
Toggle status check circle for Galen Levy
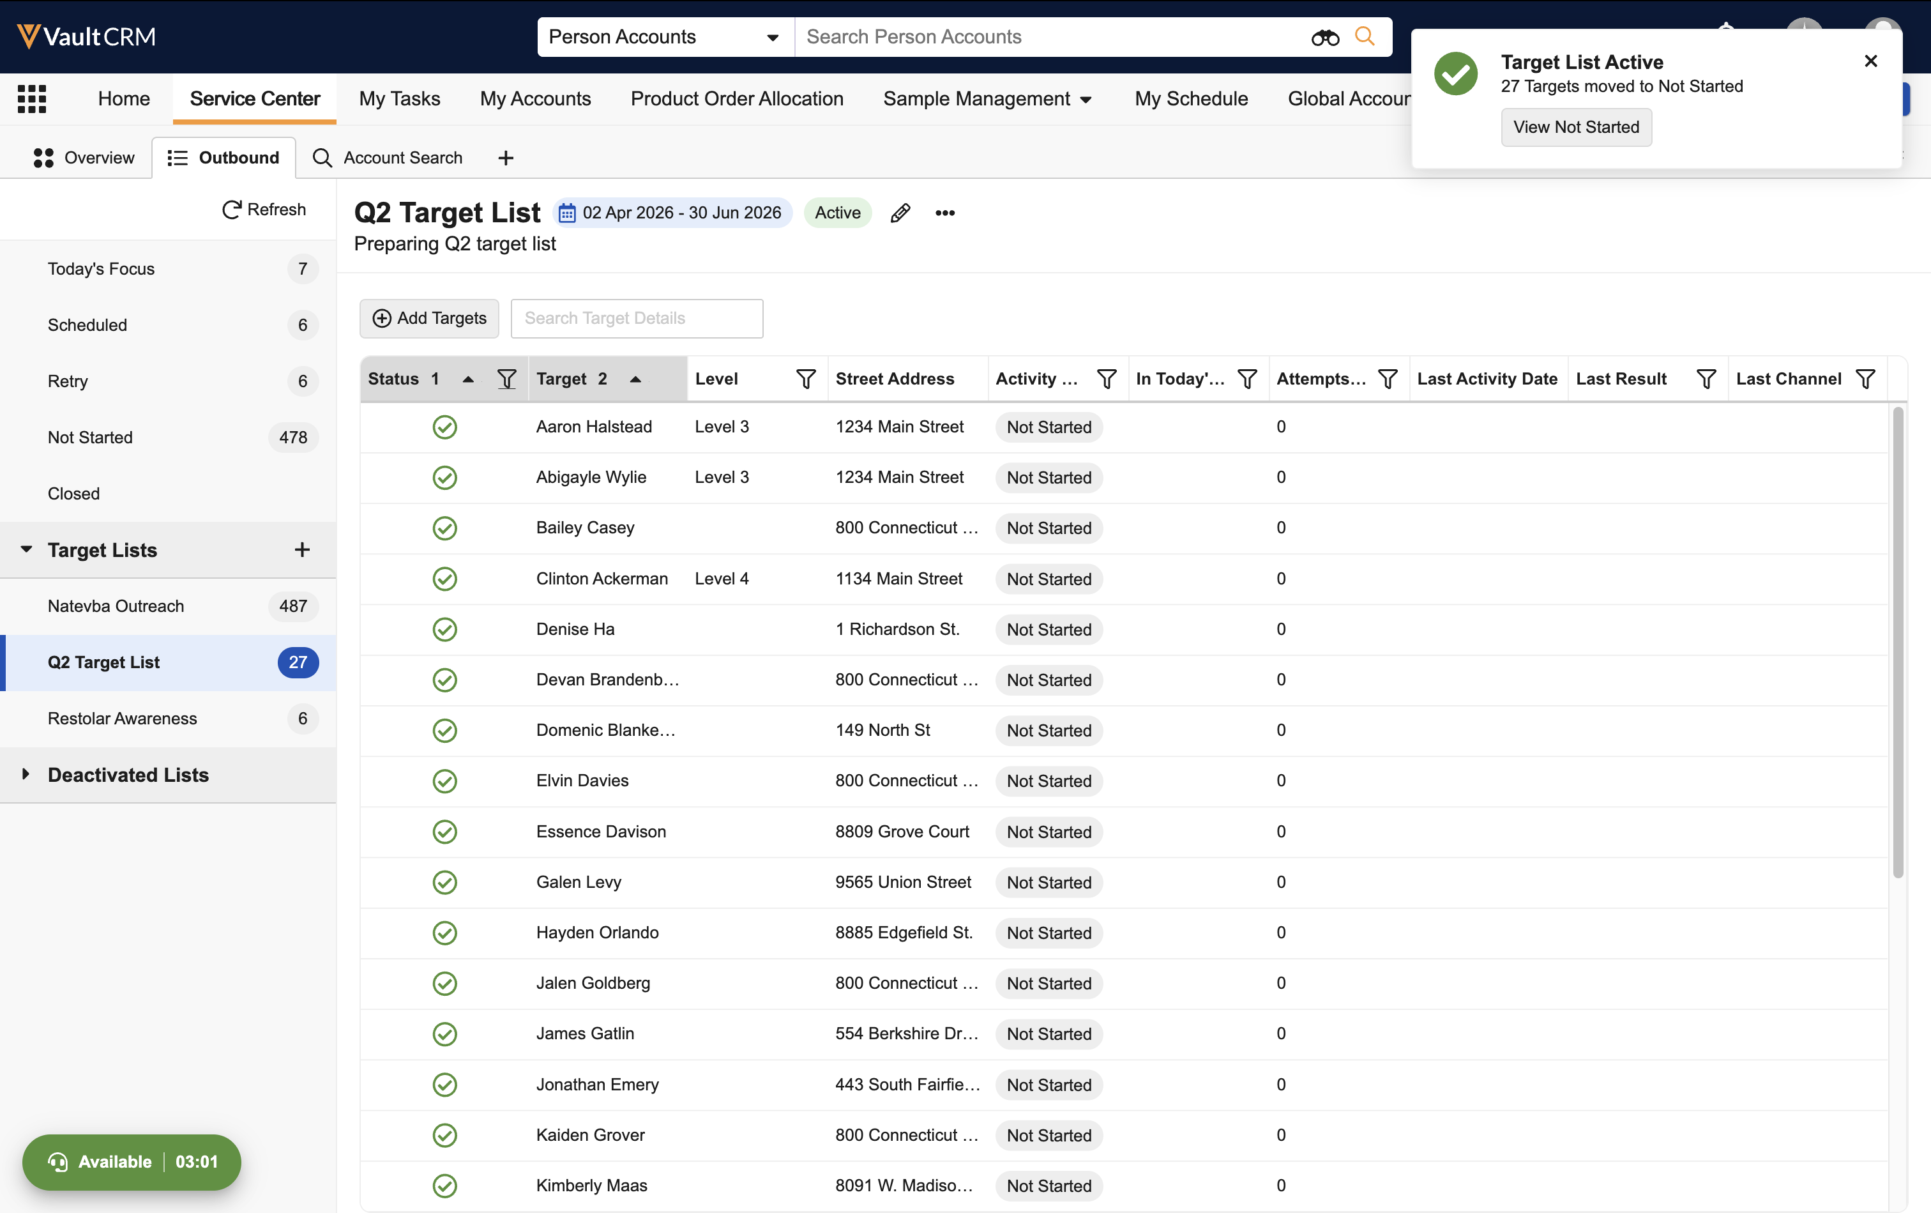pos(444,883)
